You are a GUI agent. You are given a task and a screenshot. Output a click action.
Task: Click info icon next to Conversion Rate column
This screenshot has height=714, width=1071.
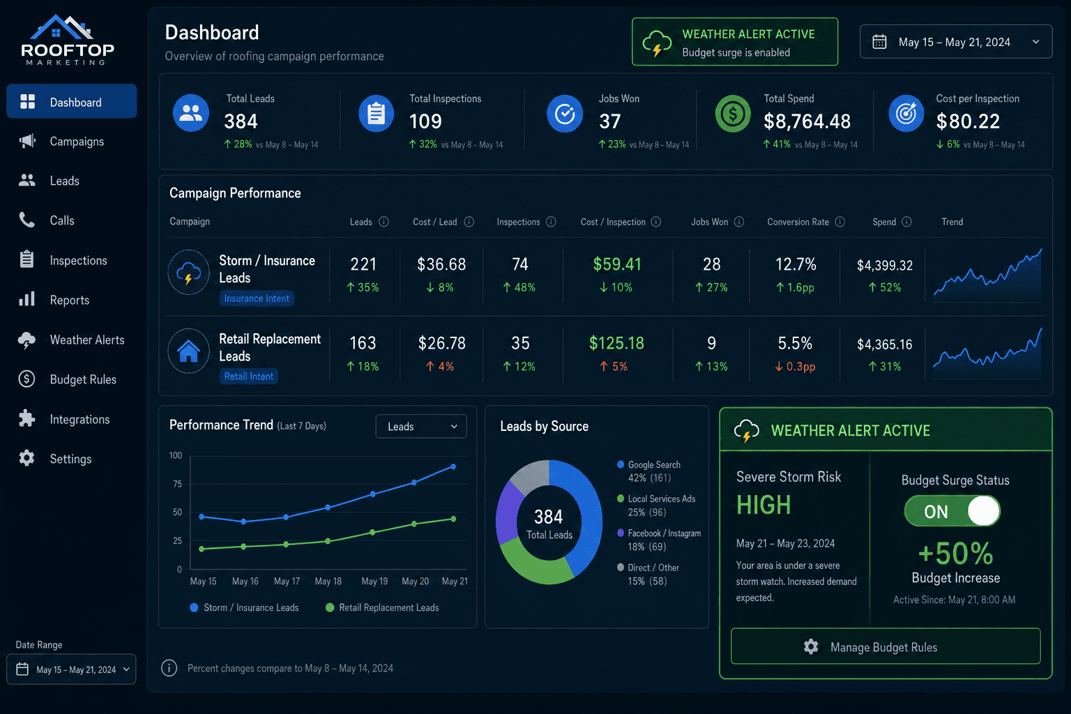pos(840,222)
